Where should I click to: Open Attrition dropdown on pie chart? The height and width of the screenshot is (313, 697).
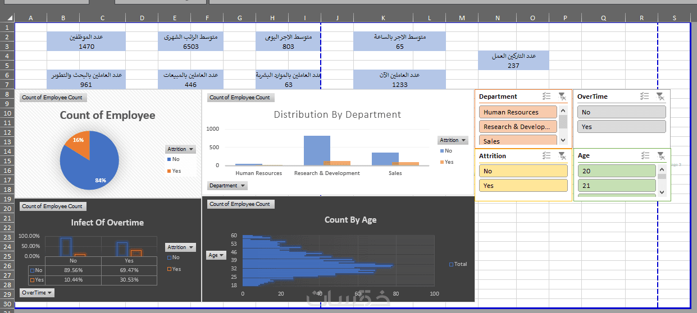pos(181,149)
